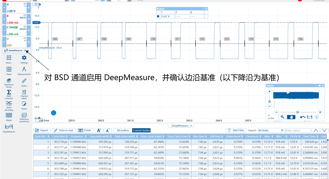Close the Rulers legend box
329x179 pixels.
point(206,9)
